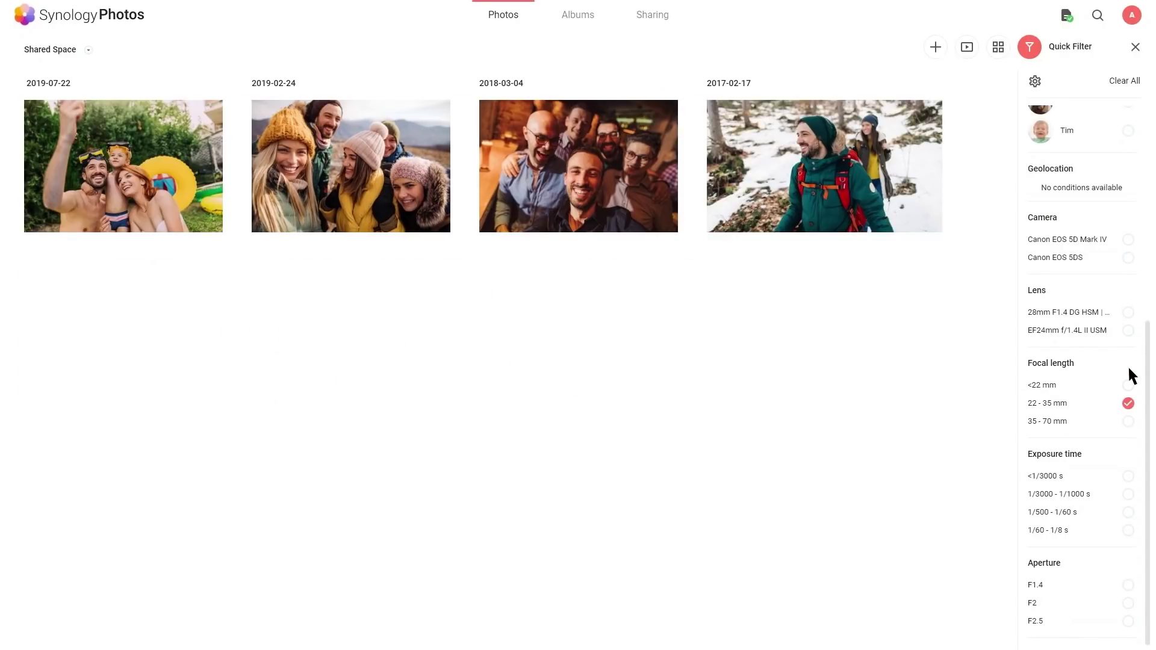The width and height of the screenshot is (1156, 650).
Task: Enable F2 aperture filter
Action: [1128, 603]
